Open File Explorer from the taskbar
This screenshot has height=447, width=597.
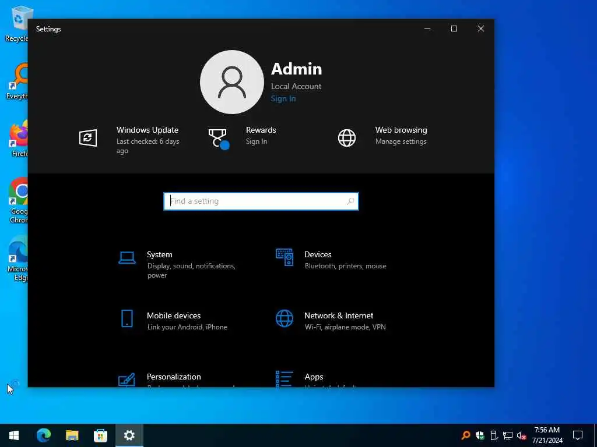coord(72,435)
